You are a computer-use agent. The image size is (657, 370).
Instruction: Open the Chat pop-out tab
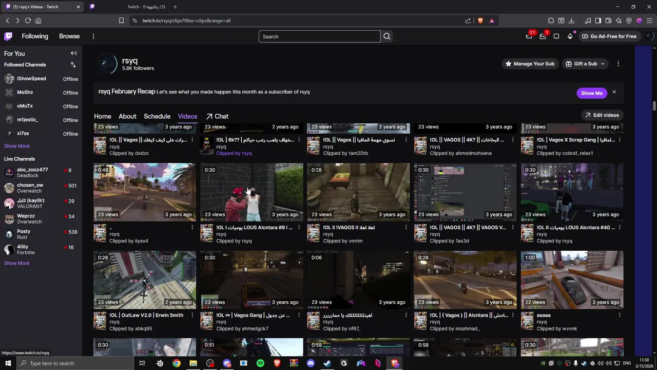pyautogui.click(x=217, y=116)
